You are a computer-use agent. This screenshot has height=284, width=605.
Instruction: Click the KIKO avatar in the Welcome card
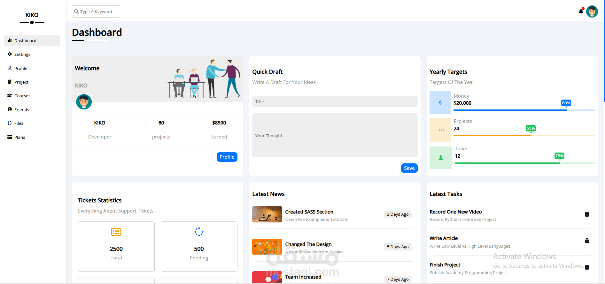tap(84, 102)
